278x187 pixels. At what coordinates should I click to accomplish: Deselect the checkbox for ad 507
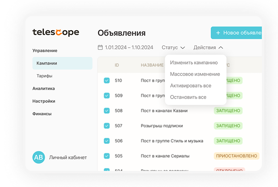click(x=107, y=126)
